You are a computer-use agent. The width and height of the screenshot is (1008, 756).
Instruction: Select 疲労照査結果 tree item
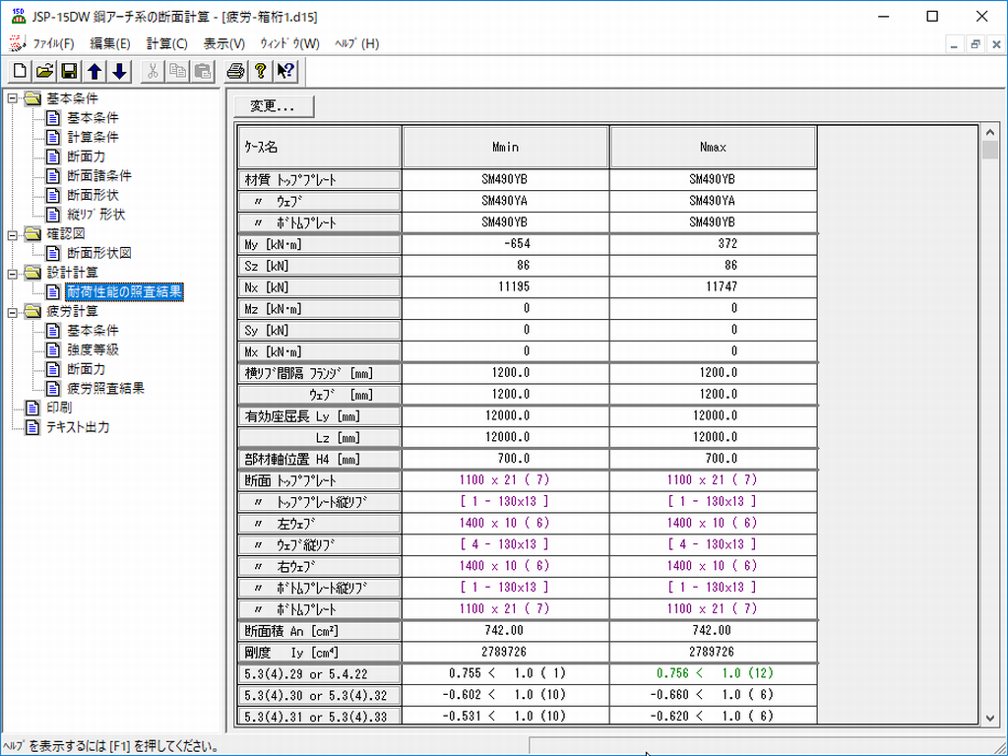click(105, 388)
